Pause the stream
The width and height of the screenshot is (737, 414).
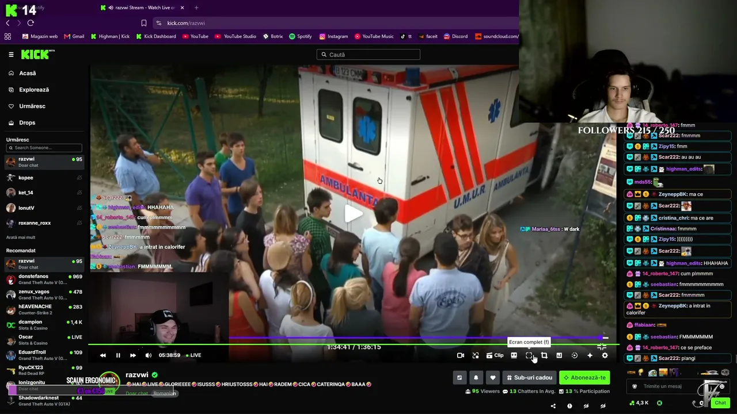pos(118,355)
